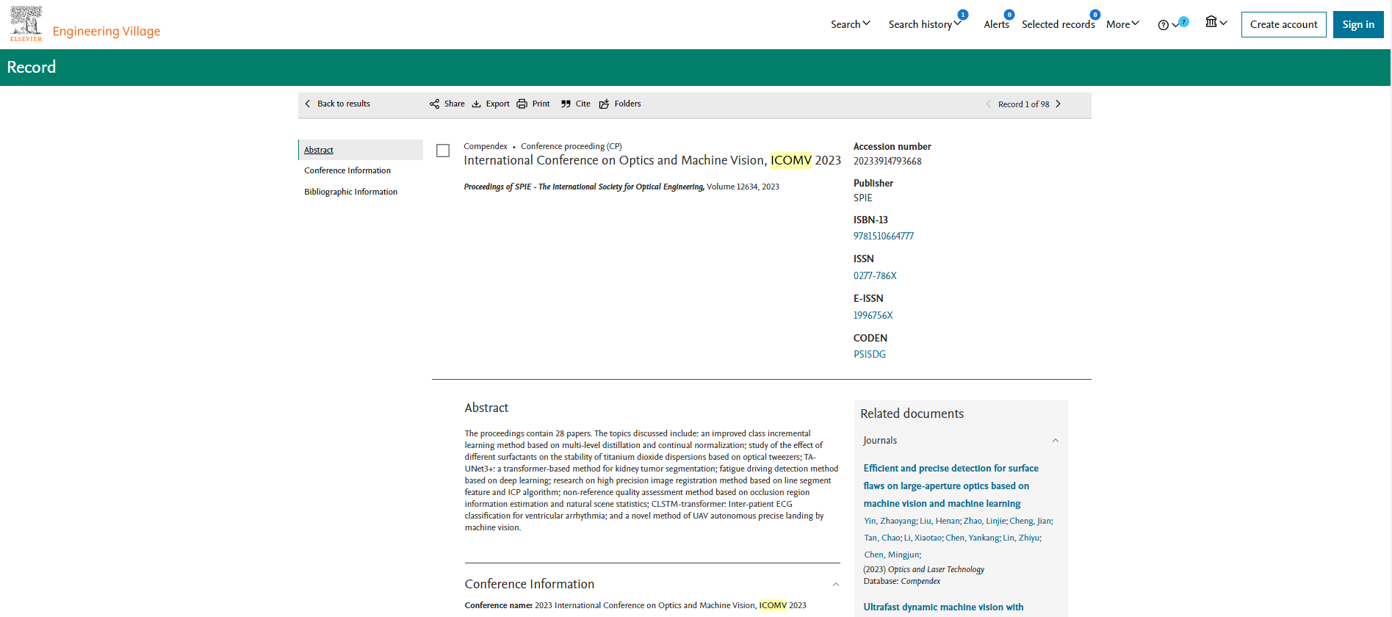1392x617 pixels.
Task: Click the Folders icon
Action: click(x=604, y=104)
